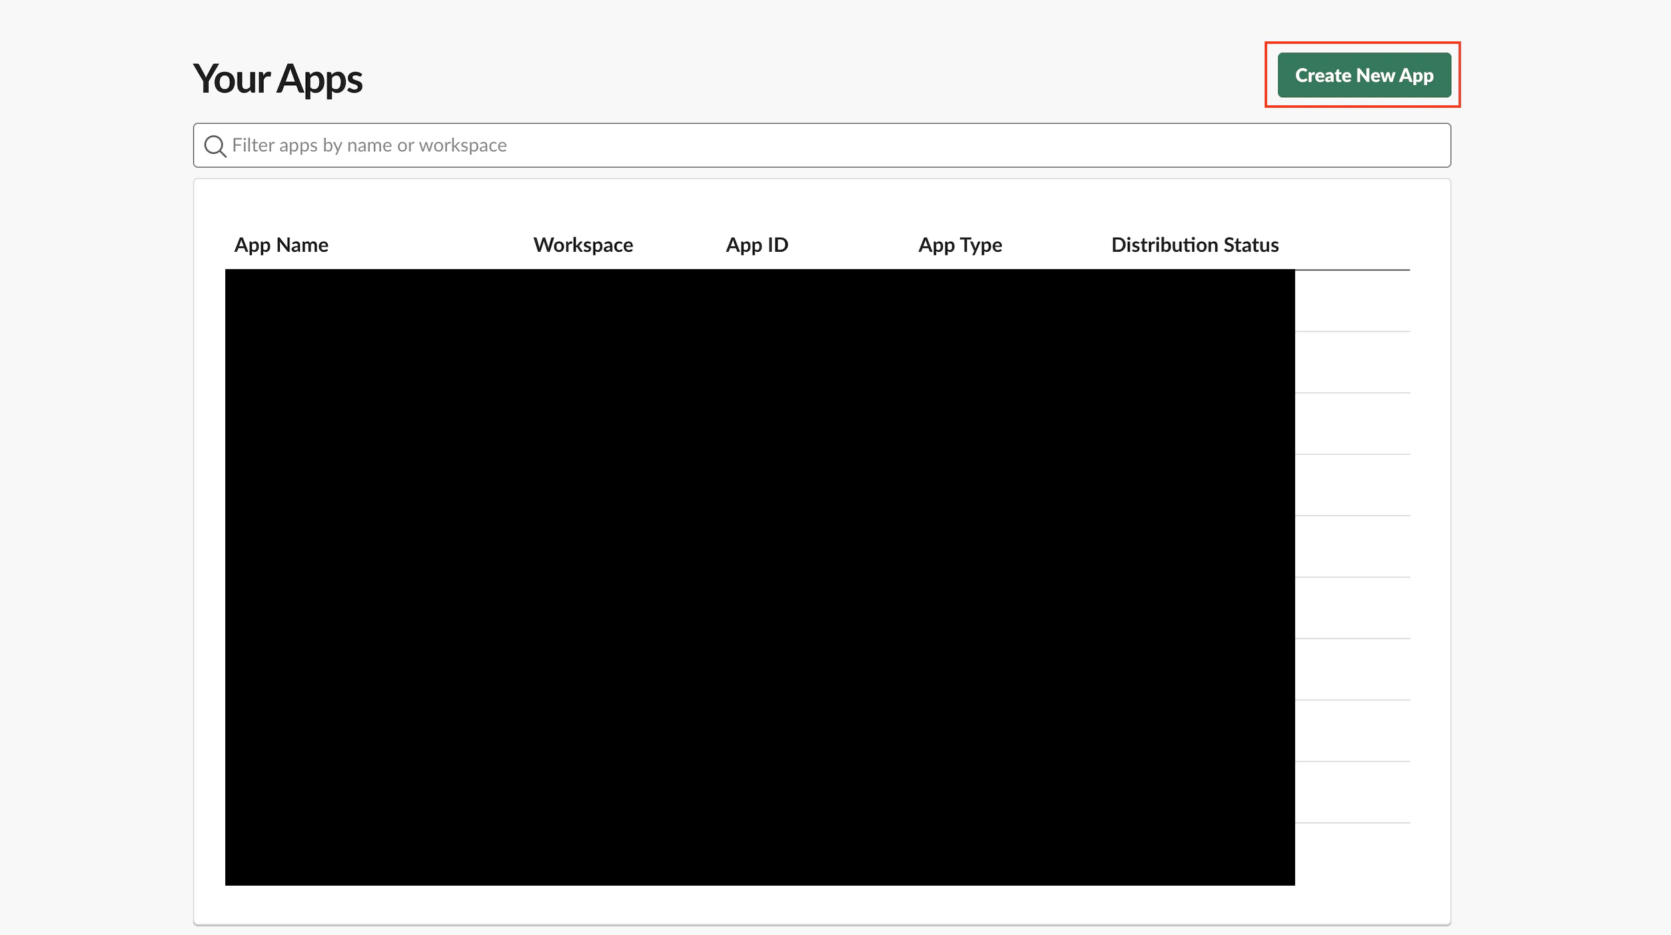Image resolution: width=1671 pixels, height=935 pixels.
Task: Click the Create New App button
Action: pos(1364,75)
